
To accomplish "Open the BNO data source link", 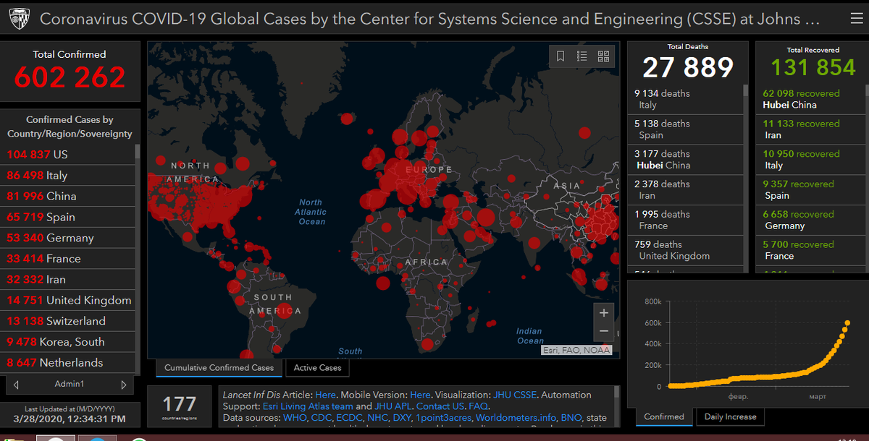I will pos(571,418).
